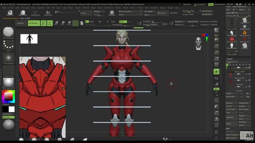Open the Color menu
The width and height of the screenshot is (255, 143).
(x=17, y=8)
